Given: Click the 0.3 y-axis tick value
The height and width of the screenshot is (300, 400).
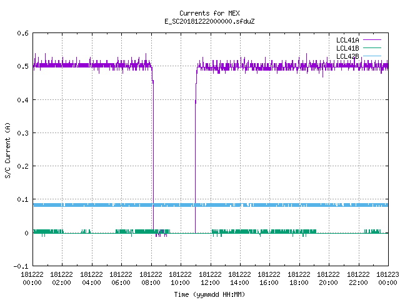Looking at the screenshot, I should point(22,133).
